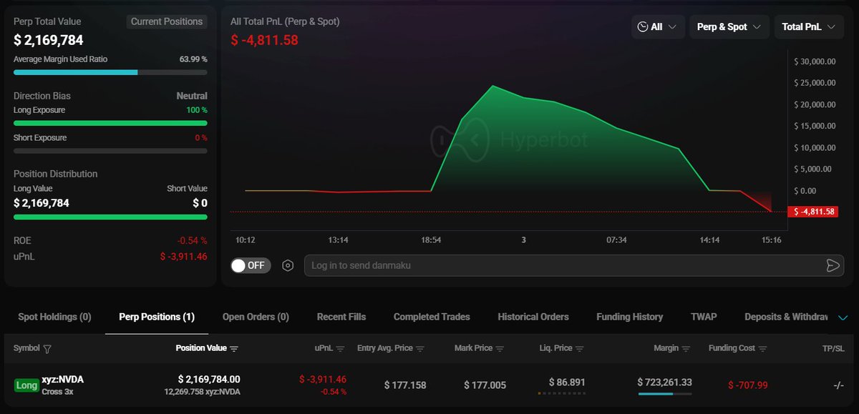Viewport: 859px width, 414px height.
Task: Click the Short Exposure bar
Action: (110, 151)
